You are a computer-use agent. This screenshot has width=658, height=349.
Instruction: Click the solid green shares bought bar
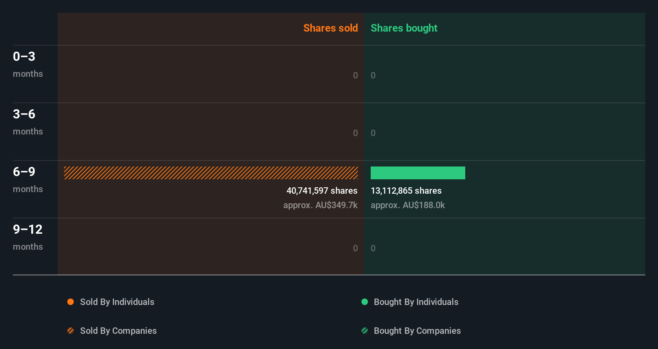[418, 173]
